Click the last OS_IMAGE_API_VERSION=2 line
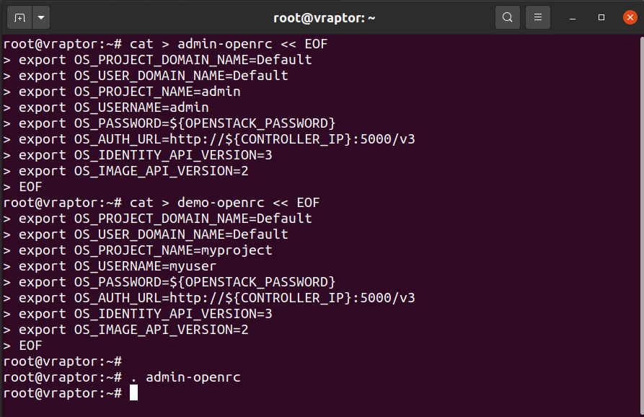This screenshot has width=644, height=417. pyautogui.click(x=125, y=330)
